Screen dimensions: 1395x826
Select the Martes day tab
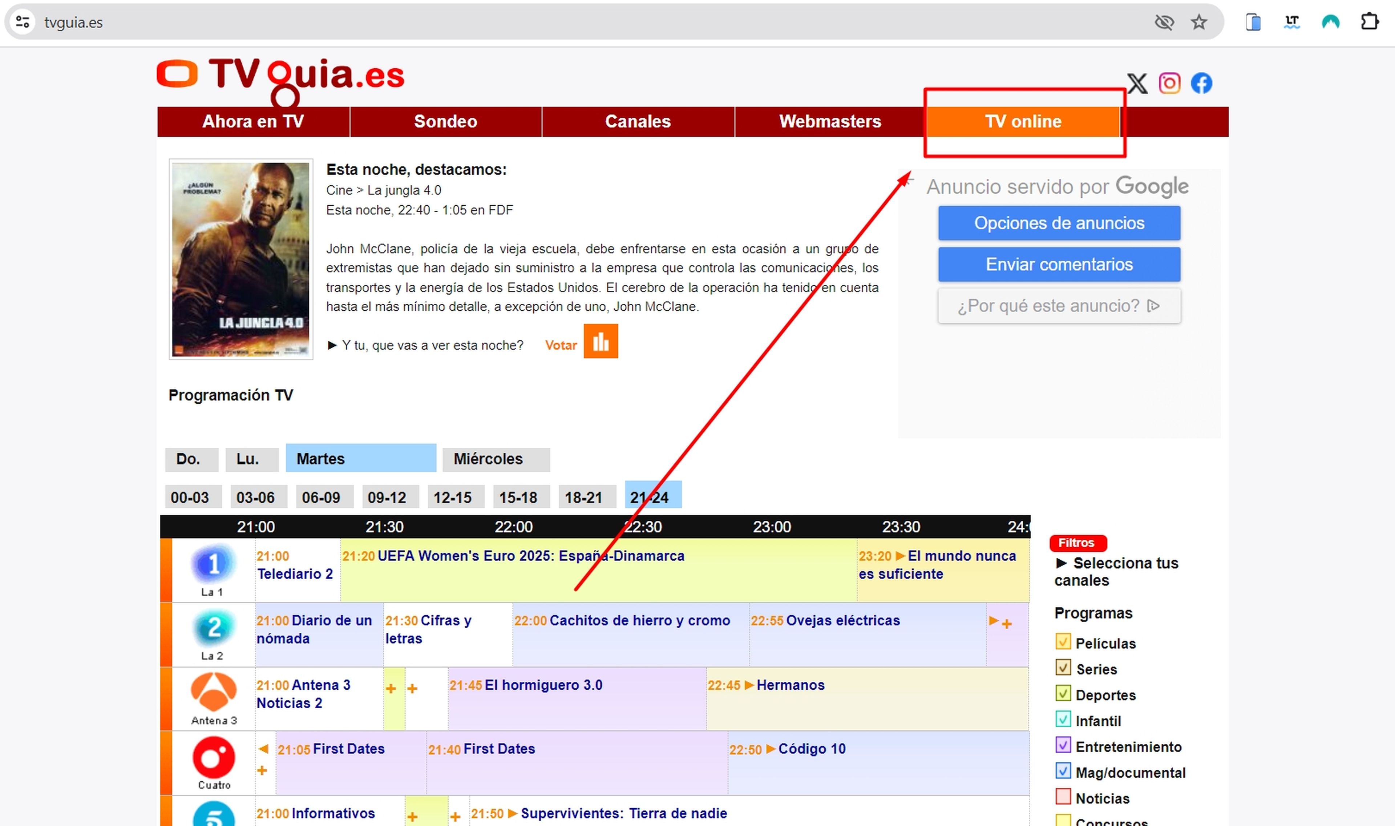pos(361,458)
